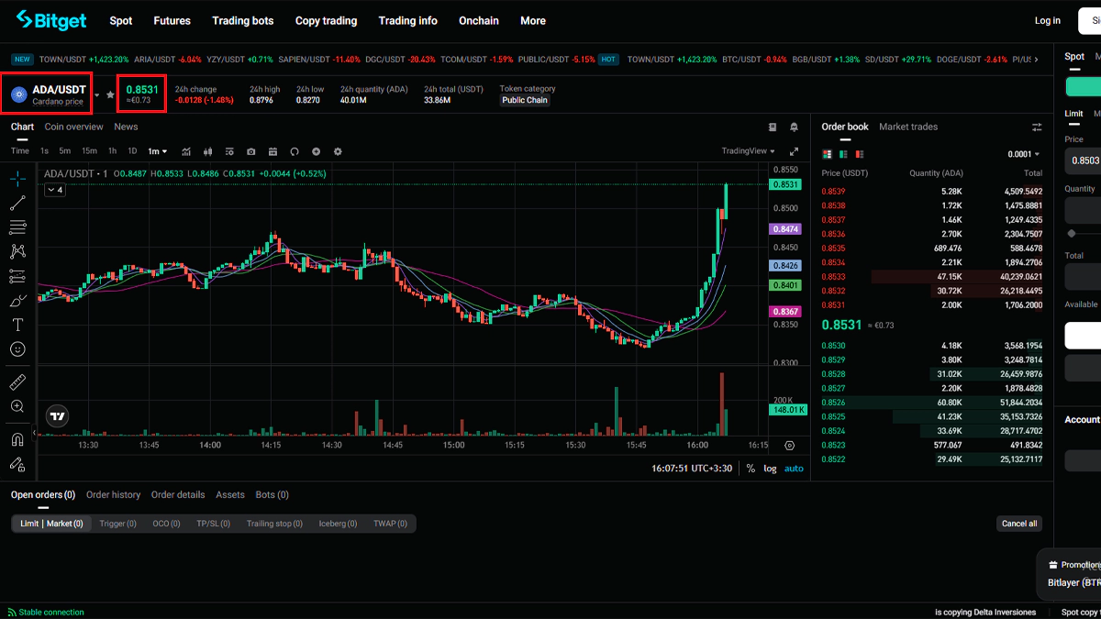Toggle log scale on chart

pyautogui.click(x=770, y=469)
